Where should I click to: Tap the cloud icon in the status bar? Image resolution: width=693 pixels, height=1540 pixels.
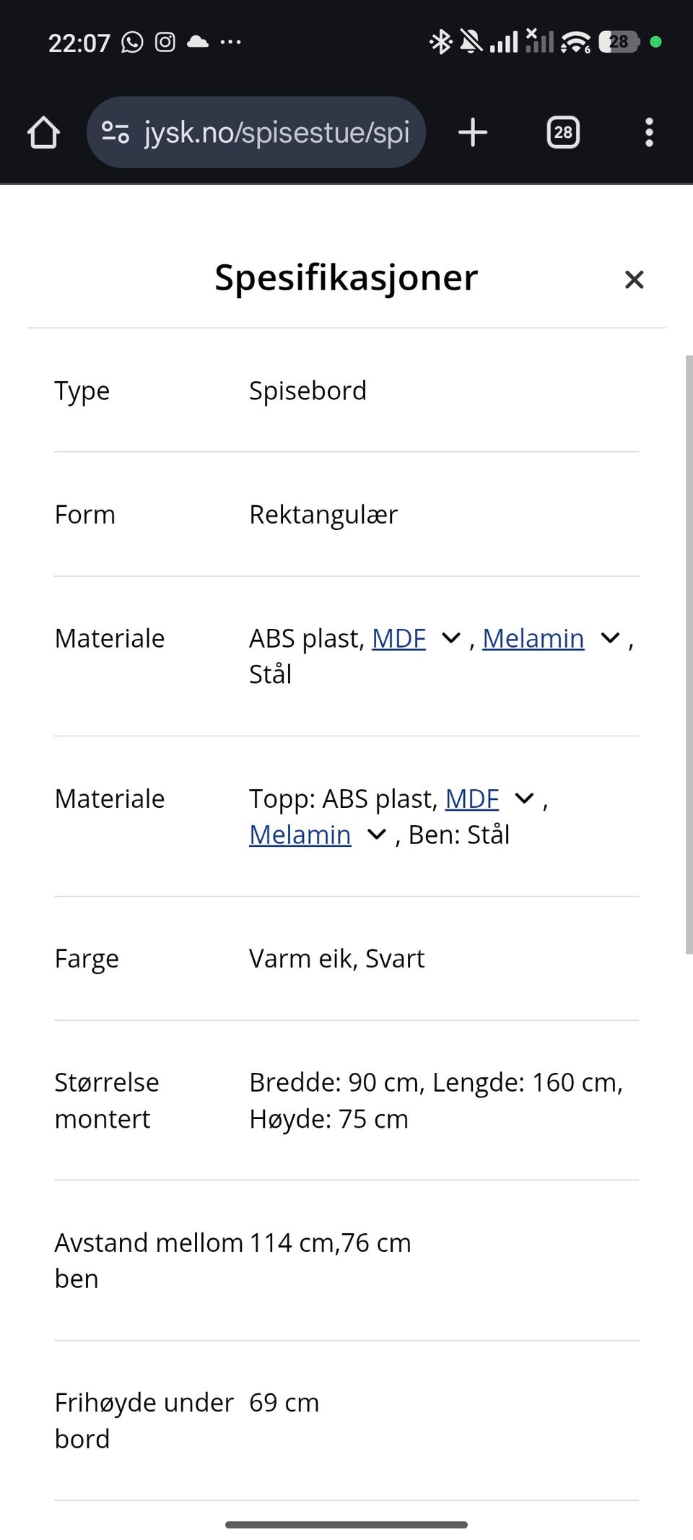pyautogui.click(x=196, y=42)
